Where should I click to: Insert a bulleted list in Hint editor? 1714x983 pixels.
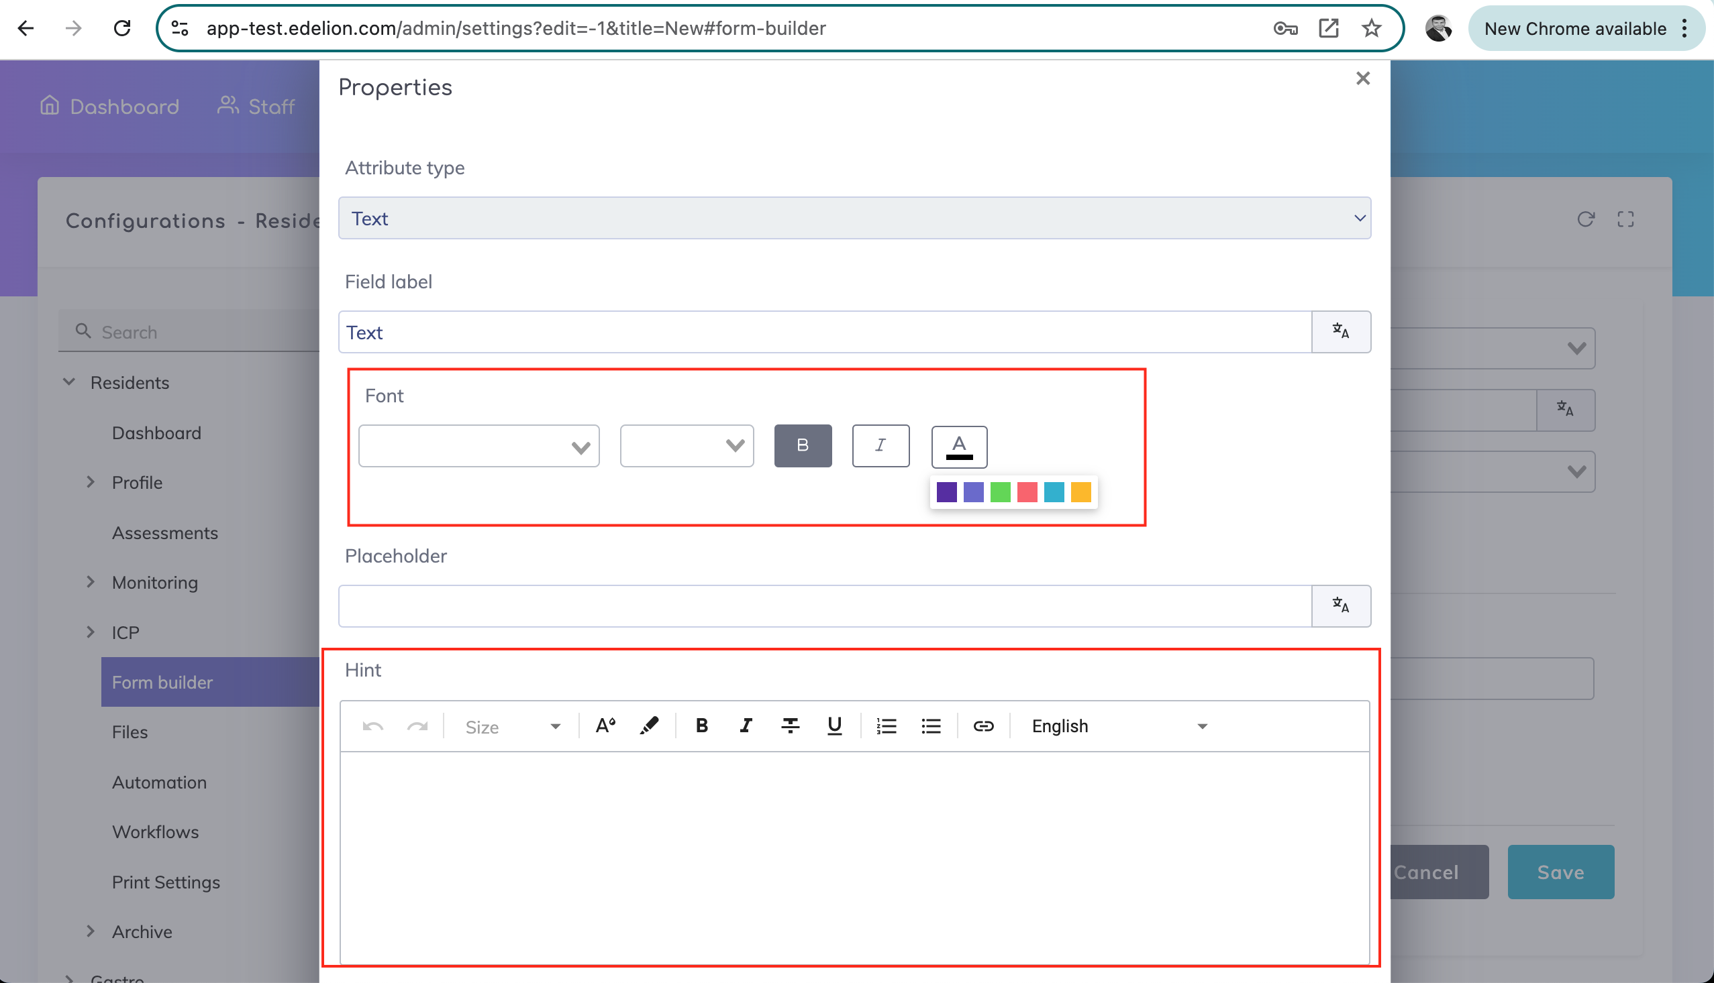point(930,726)
